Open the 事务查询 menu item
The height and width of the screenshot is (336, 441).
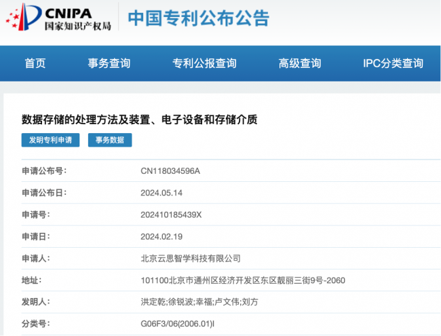click(x=109, y=63)
